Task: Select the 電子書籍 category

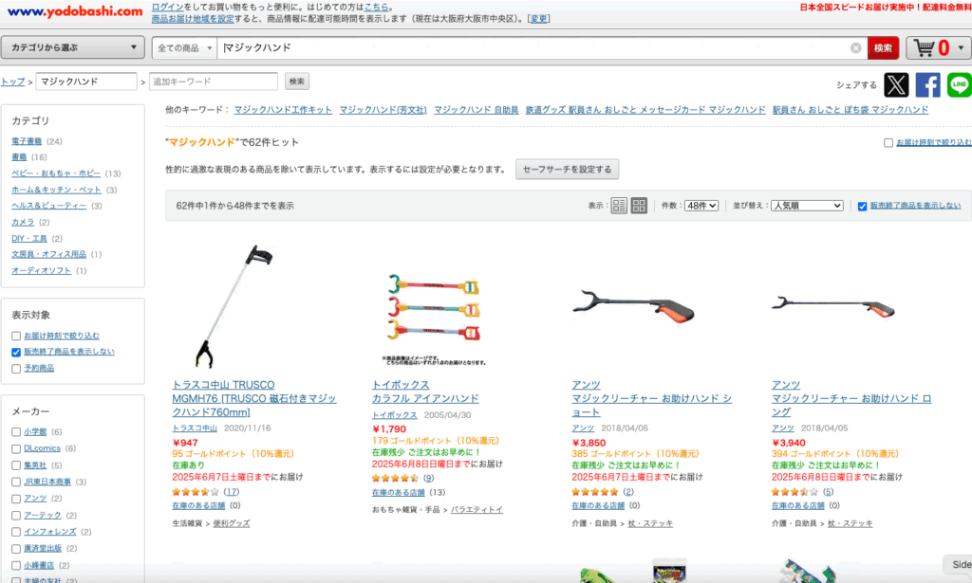Action: (x=27, y=141)
